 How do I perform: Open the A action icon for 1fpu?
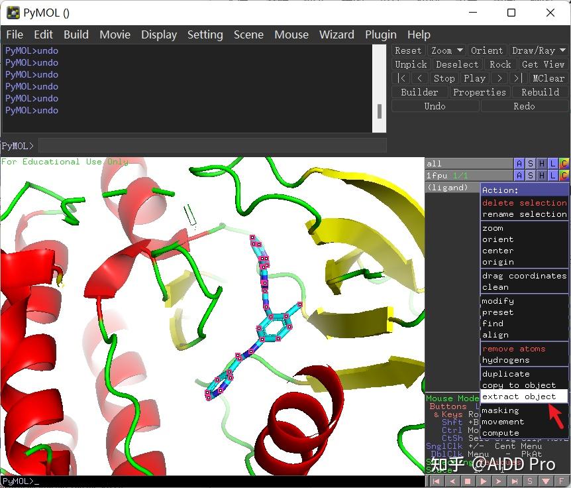(519, 176)
